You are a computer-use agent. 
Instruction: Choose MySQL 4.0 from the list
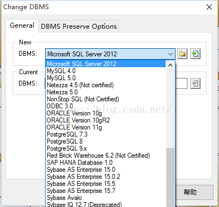pyautogui.click(x=106, y=71)
